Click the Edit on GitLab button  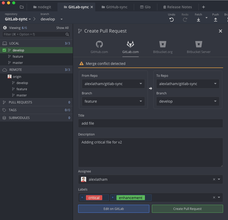114,209
